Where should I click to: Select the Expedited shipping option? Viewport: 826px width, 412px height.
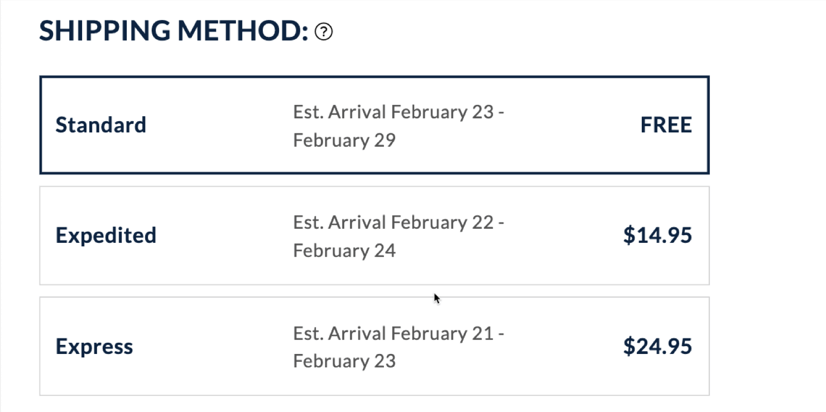pos(374,234)
